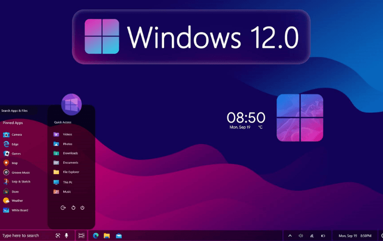Screen dimensions: 383x241
Task: Open the Camera app in Pinned Apps
Action: coord(12,135)
